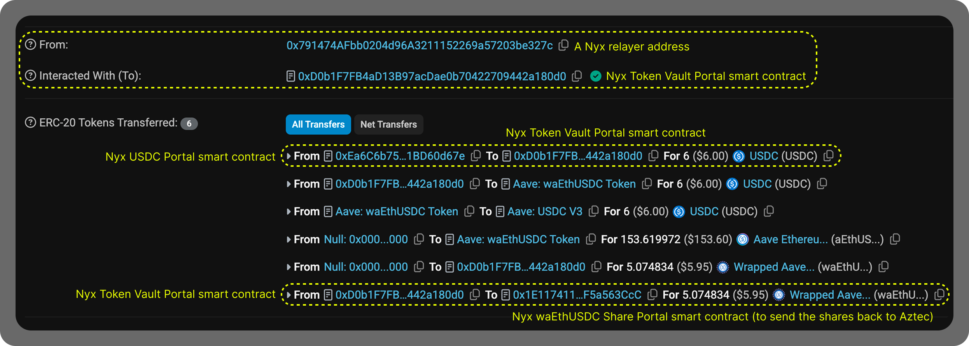The width and height of the screenshot is (969, 346).
Task: Click contract icon before the full 0xD0b1F7FB4aD… address
Action: point(290,76)
